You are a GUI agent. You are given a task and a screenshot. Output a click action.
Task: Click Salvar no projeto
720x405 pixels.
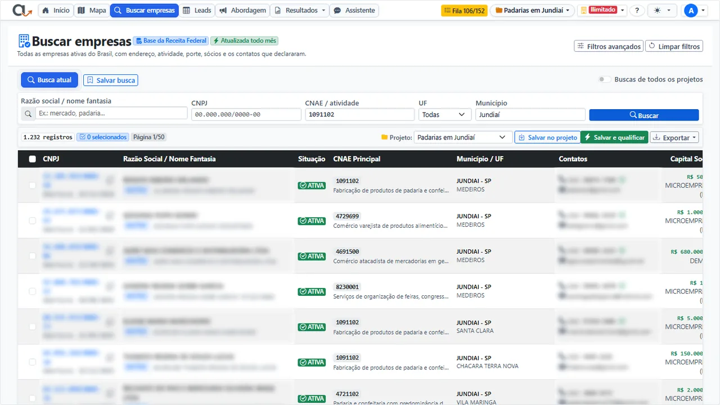(x=547, y=137)
